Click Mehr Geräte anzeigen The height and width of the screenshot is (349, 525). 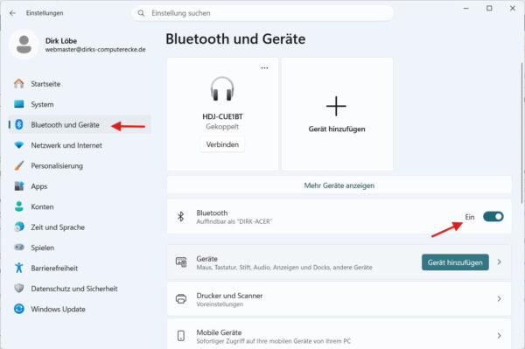[x=339, y=185]
